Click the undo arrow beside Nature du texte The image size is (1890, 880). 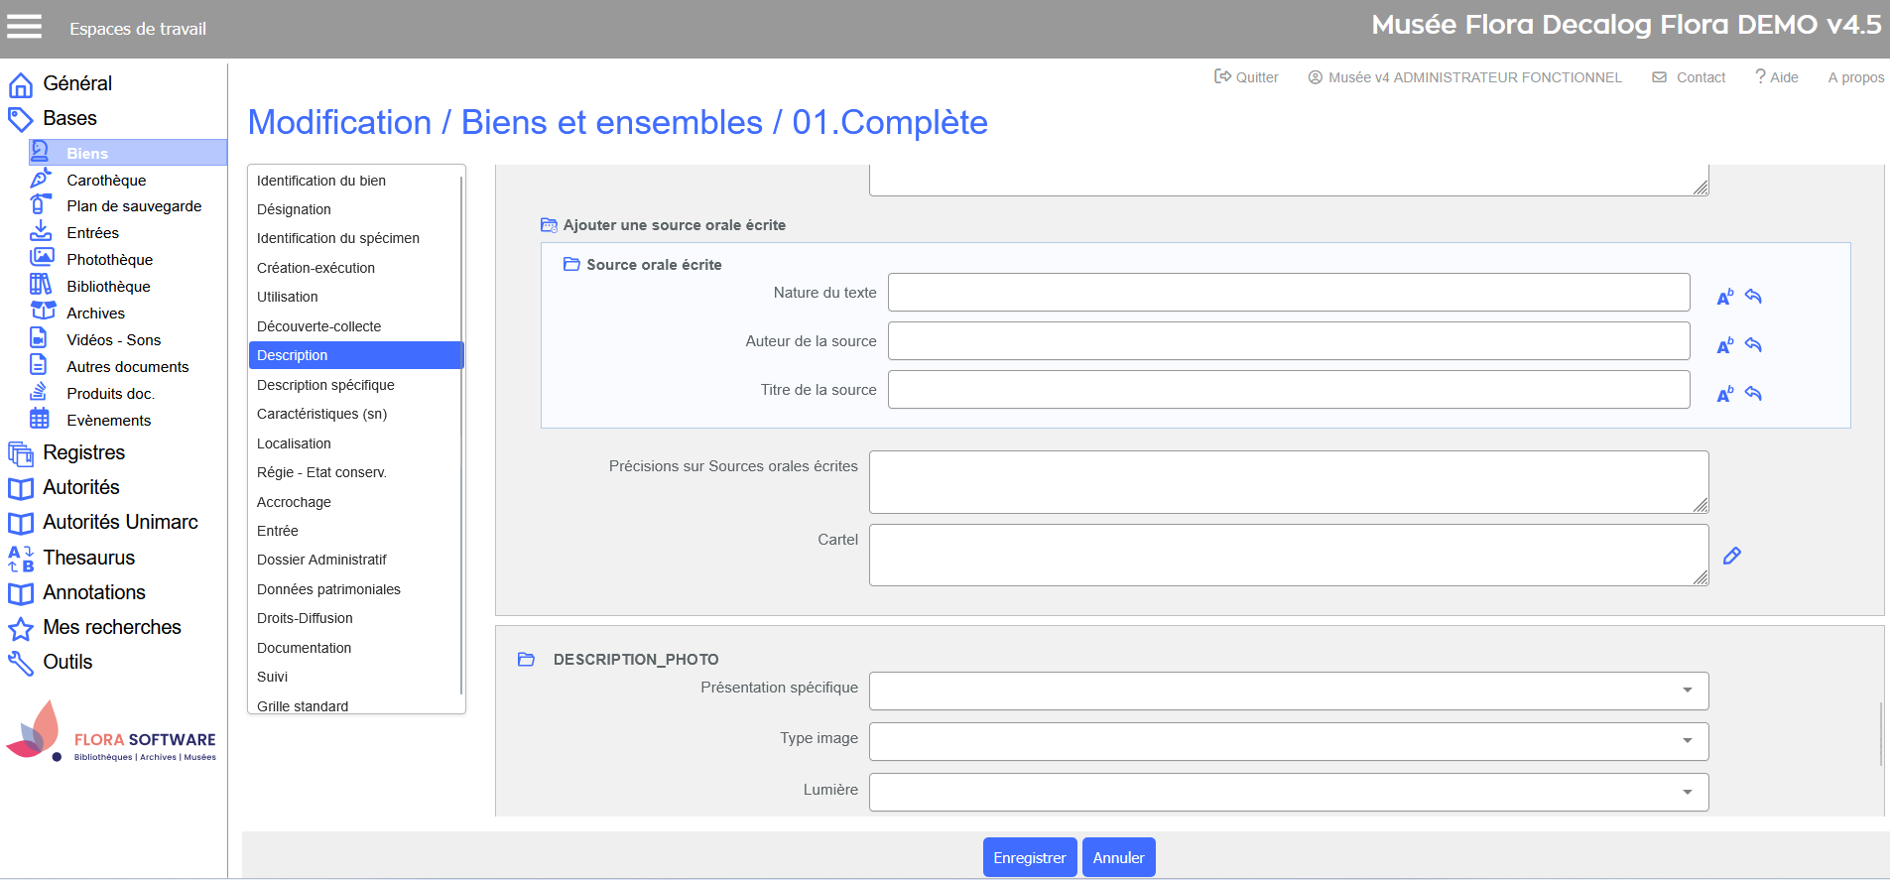tap(1753, 297)
